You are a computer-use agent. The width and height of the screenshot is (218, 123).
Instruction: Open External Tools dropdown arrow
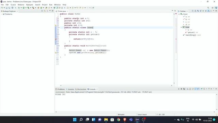tap(35, 8)
